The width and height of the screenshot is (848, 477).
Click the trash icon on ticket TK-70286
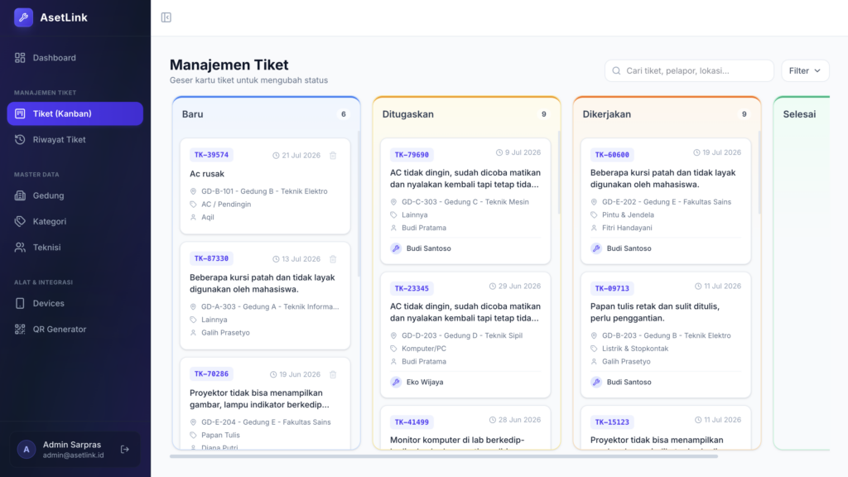click(333, 374)
